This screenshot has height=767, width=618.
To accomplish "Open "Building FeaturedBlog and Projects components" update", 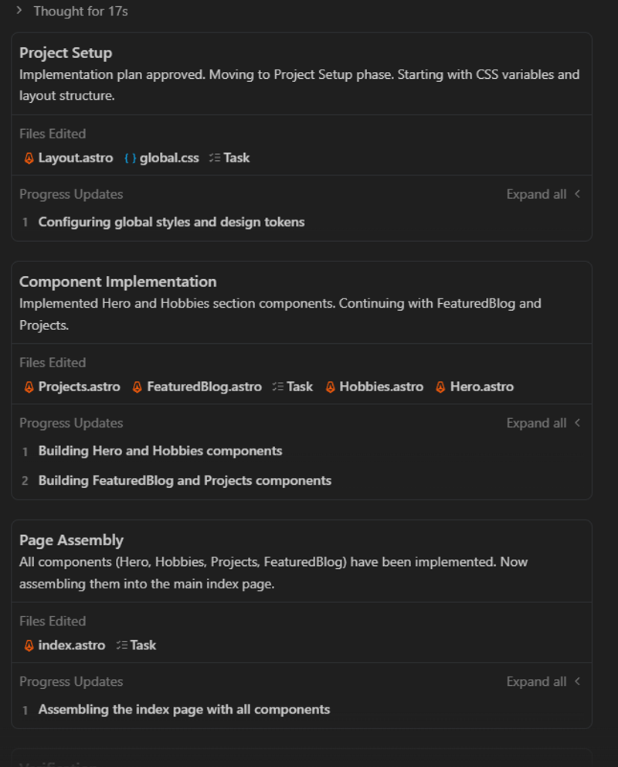I will tap(185, 480).
